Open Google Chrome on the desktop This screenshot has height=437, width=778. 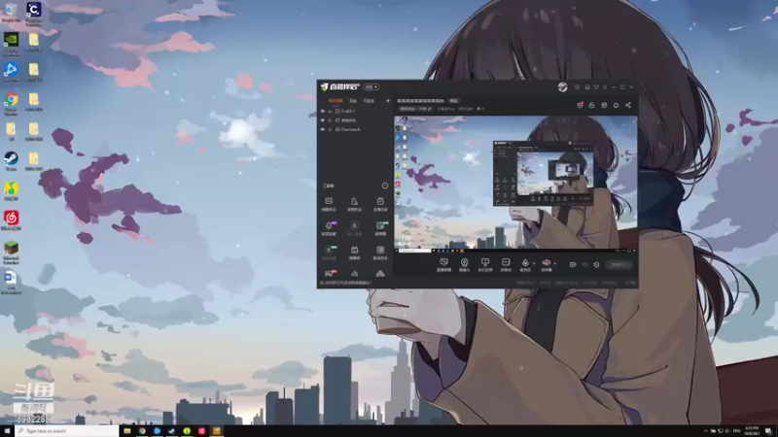pos(11,104)
